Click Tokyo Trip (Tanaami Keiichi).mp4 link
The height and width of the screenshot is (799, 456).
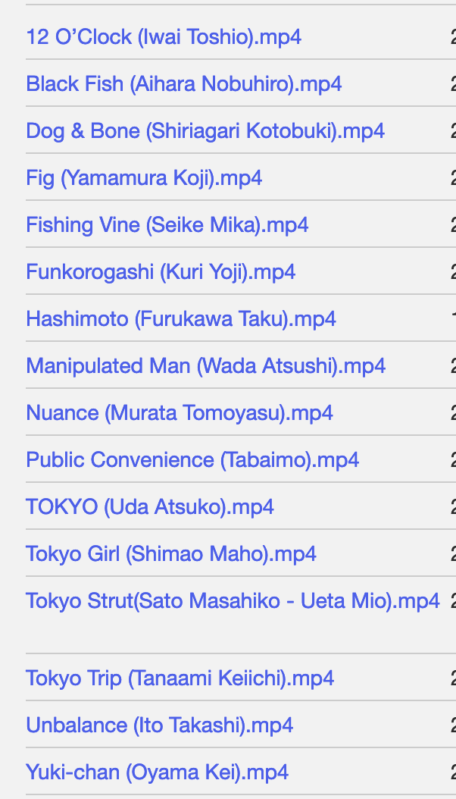(x=180, y=678)
